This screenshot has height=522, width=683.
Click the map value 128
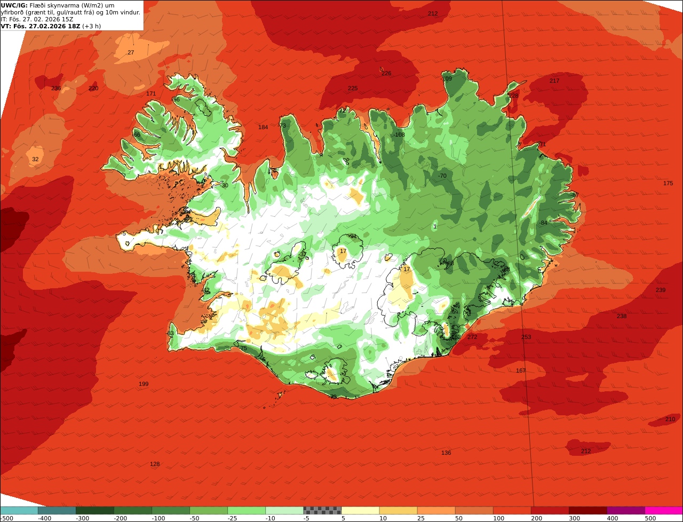point(155,464)
